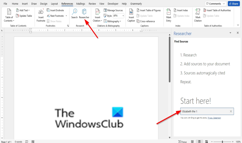Image resolution: width=242 pixels, height=143 pixels.
Task: Click the vertical scrollbar down arrow
Action: click(x=170, y=137)
